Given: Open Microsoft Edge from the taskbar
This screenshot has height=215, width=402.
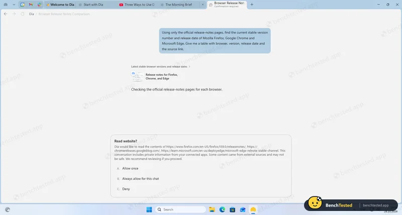Looking at the screenshot, I should pos(222,209).
